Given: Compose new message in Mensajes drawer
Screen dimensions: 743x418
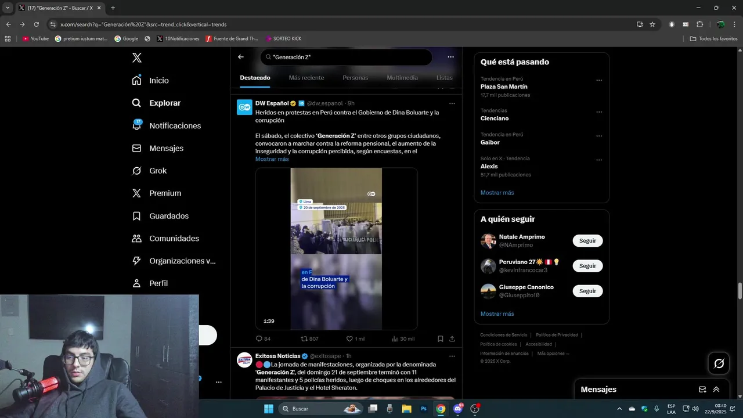Looking at the screenshot, I should pos(702,390).
